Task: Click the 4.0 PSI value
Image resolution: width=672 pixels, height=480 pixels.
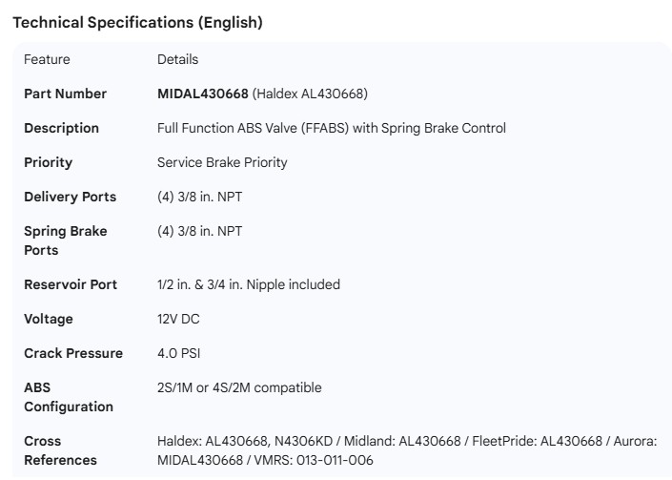Action: [x=178, y=353]
